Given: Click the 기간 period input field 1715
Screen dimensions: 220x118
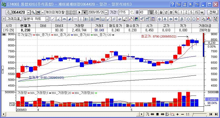Looking at the screenshot, I should 124,12.
